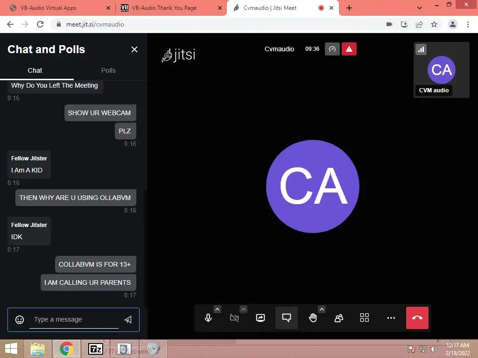Click the message COLLABVM IS FOR 13+
Image resolution: width=478 pixels, height=358 pixels.
click(x=95, y=264)
